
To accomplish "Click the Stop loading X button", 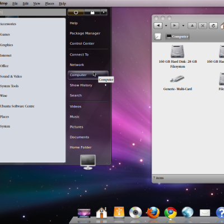I will click(203, 26).
